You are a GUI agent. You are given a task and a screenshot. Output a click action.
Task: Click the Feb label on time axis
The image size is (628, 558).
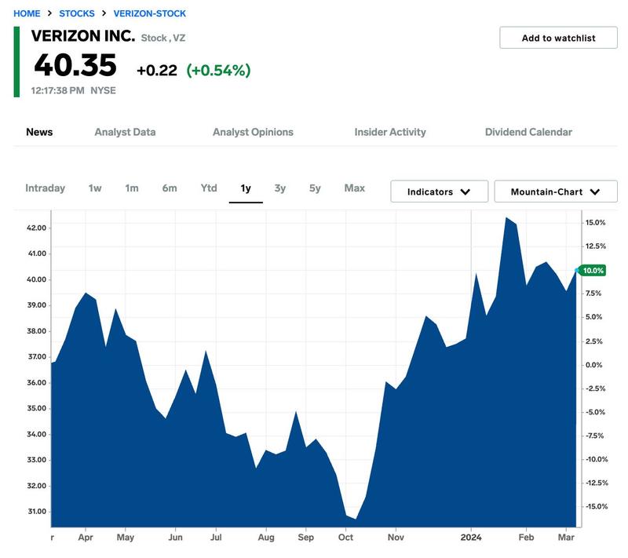coord(526,537)
